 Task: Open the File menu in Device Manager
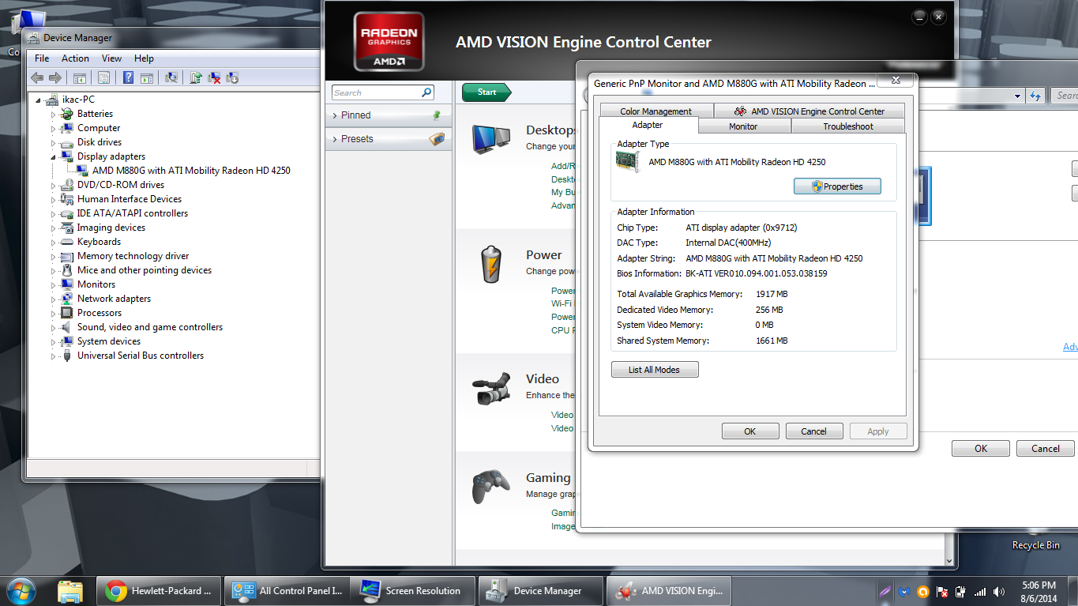click(x=42, y=58)
